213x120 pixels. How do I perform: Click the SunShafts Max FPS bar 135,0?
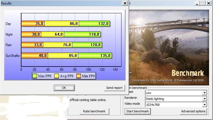95,55
